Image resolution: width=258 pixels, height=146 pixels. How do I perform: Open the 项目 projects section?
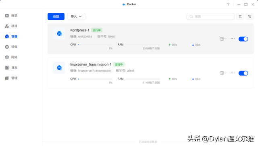[x=11, y=26]
